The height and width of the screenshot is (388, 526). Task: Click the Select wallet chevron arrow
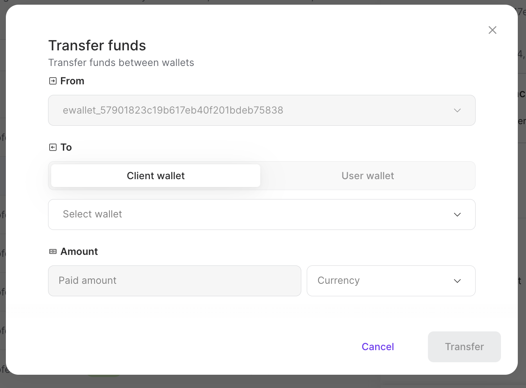[457, 215]
